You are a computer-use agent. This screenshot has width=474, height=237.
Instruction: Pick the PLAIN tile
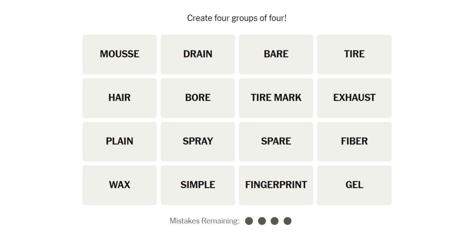(x=120, y=141)
